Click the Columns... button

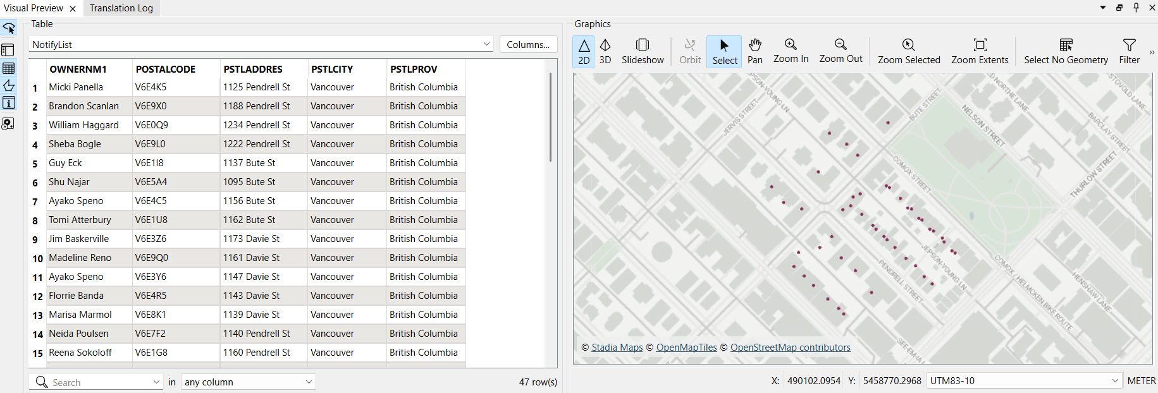coord(528,44)
